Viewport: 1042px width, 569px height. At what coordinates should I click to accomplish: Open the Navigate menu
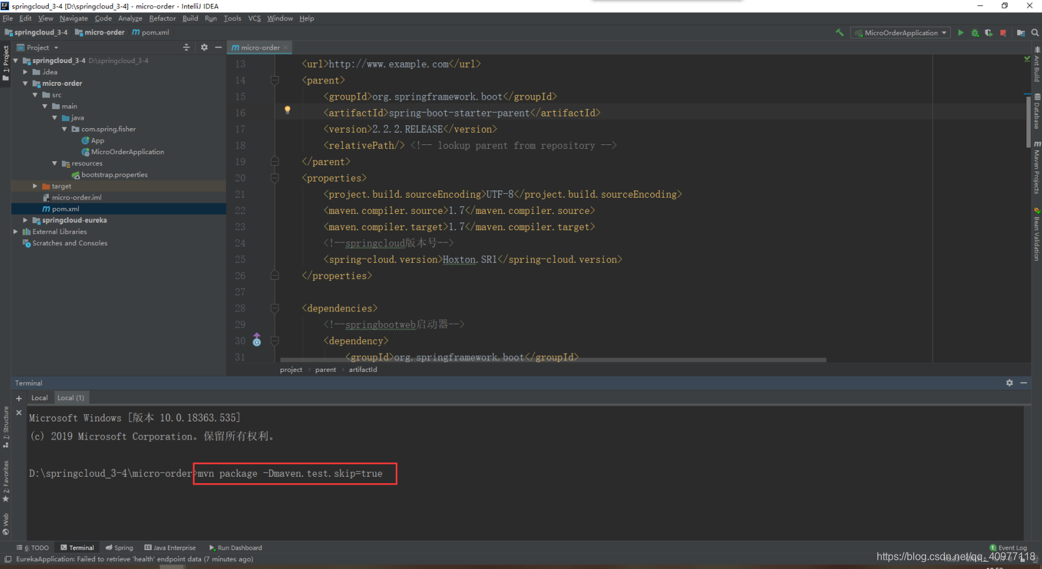click(74, 18)
